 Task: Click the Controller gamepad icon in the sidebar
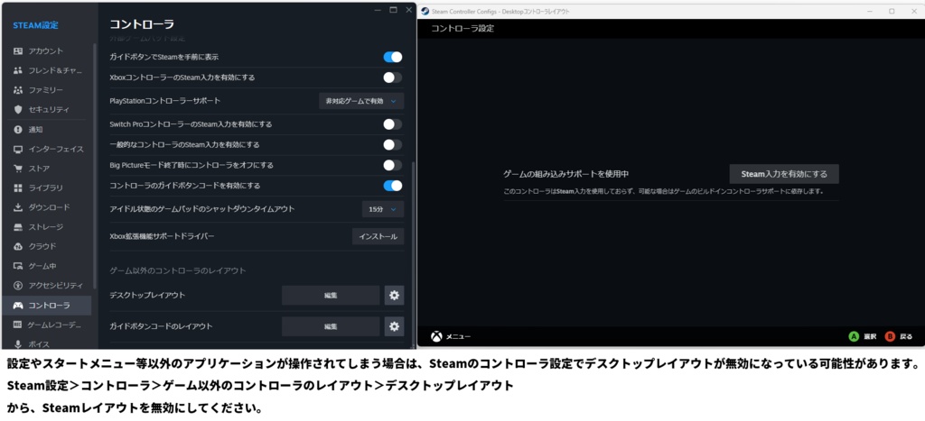coord(18,305)
